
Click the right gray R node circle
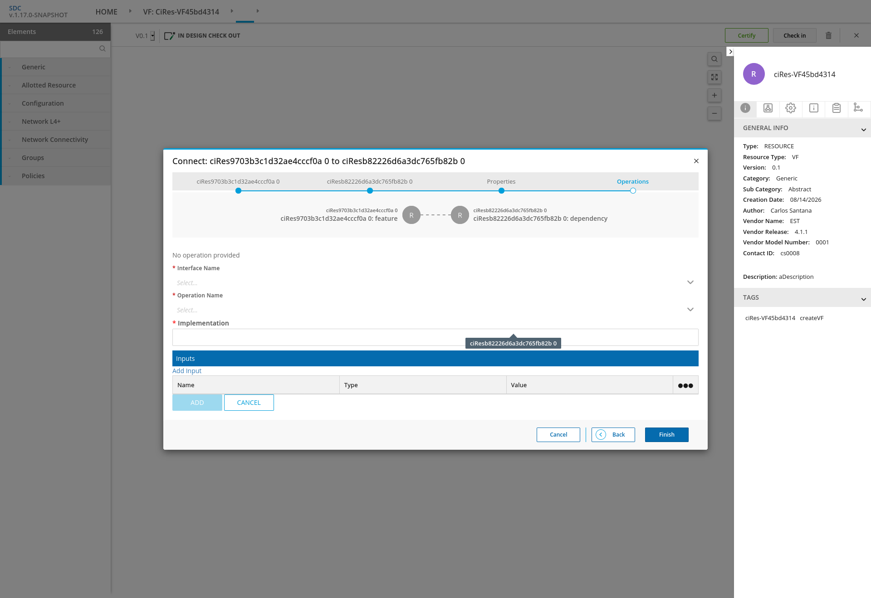[460, 215]
